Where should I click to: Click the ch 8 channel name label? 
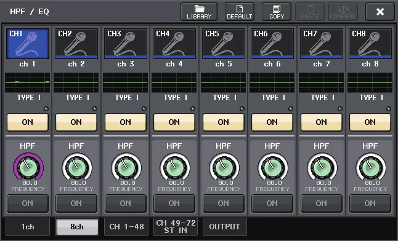coord(370,64)
